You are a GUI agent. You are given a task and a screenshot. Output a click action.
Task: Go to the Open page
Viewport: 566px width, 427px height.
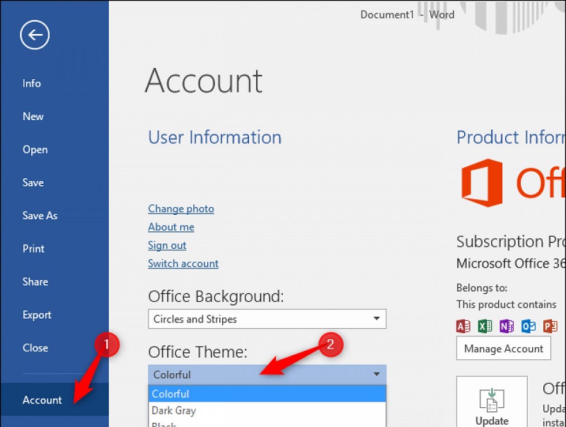pyautogui.click(x=35, y=150)
